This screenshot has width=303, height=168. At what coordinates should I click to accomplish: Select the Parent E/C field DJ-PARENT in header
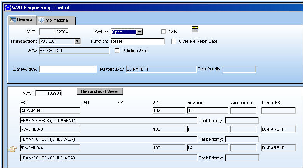[161, 69]
